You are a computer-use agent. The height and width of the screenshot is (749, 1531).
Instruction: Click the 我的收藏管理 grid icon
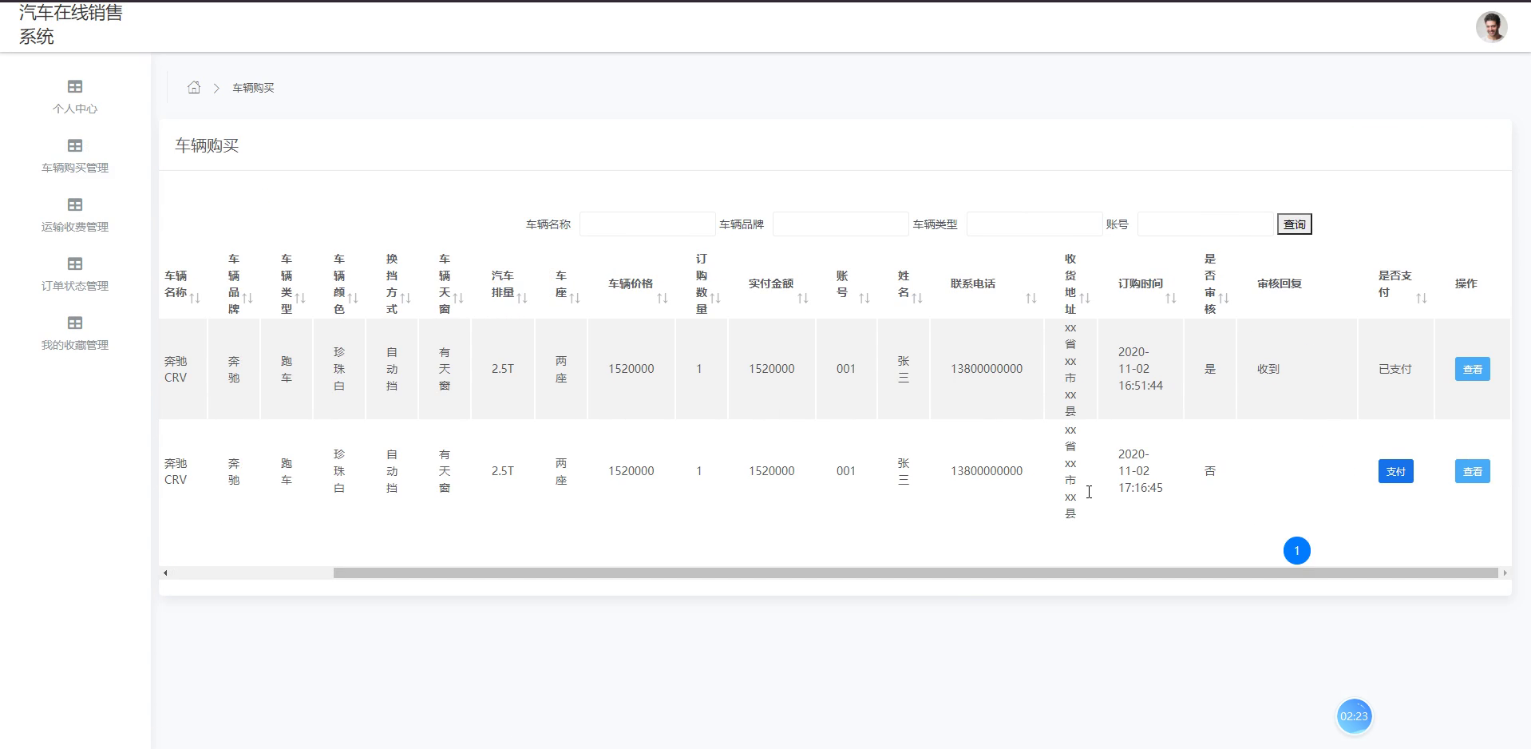(75, 323)
